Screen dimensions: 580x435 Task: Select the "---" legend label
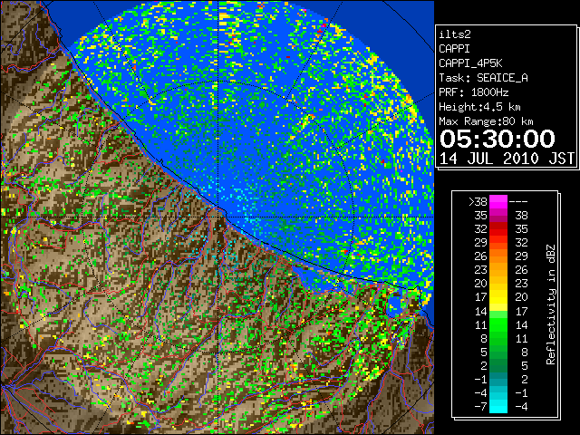(x=518, y=201)
